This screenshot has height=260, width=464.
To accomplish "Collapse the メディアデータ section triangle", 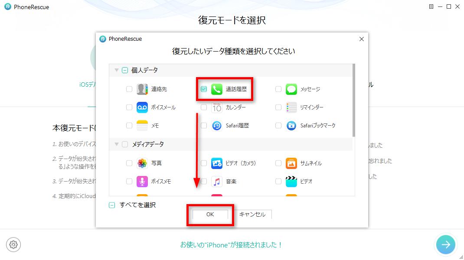I will (x=117, y=144).
